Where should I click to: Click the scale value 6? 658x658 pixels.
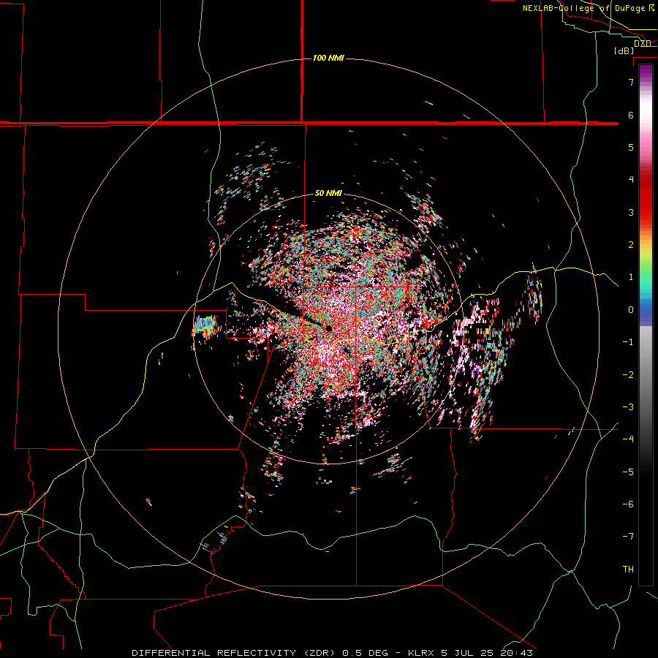coord(631,115)
